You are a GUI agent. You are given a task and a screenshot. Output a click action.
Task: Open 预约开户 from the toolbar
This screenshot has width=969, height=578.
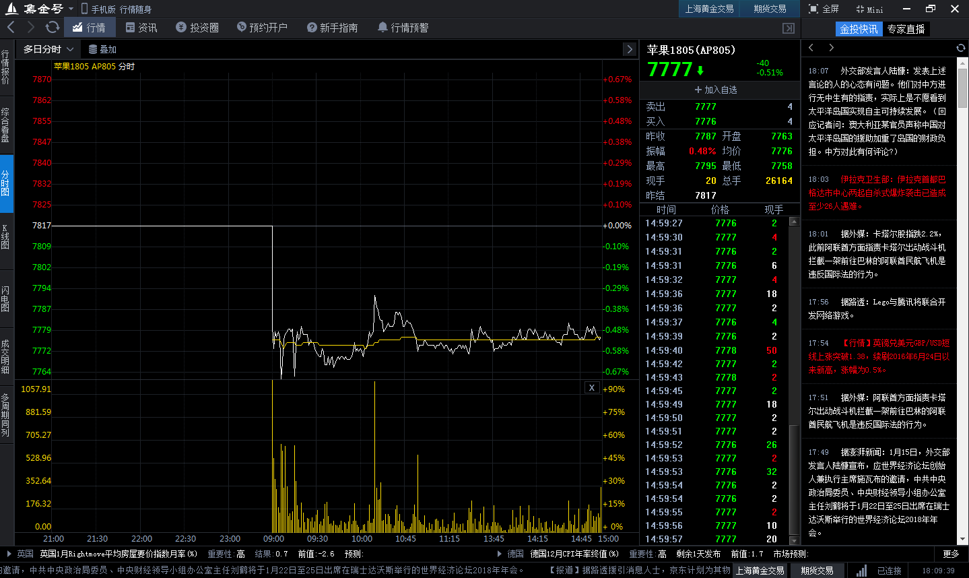pyautogui.click(x=262, y=28)
